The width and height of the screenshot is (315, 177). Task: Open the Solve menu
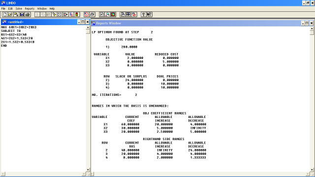pos(19,9)
